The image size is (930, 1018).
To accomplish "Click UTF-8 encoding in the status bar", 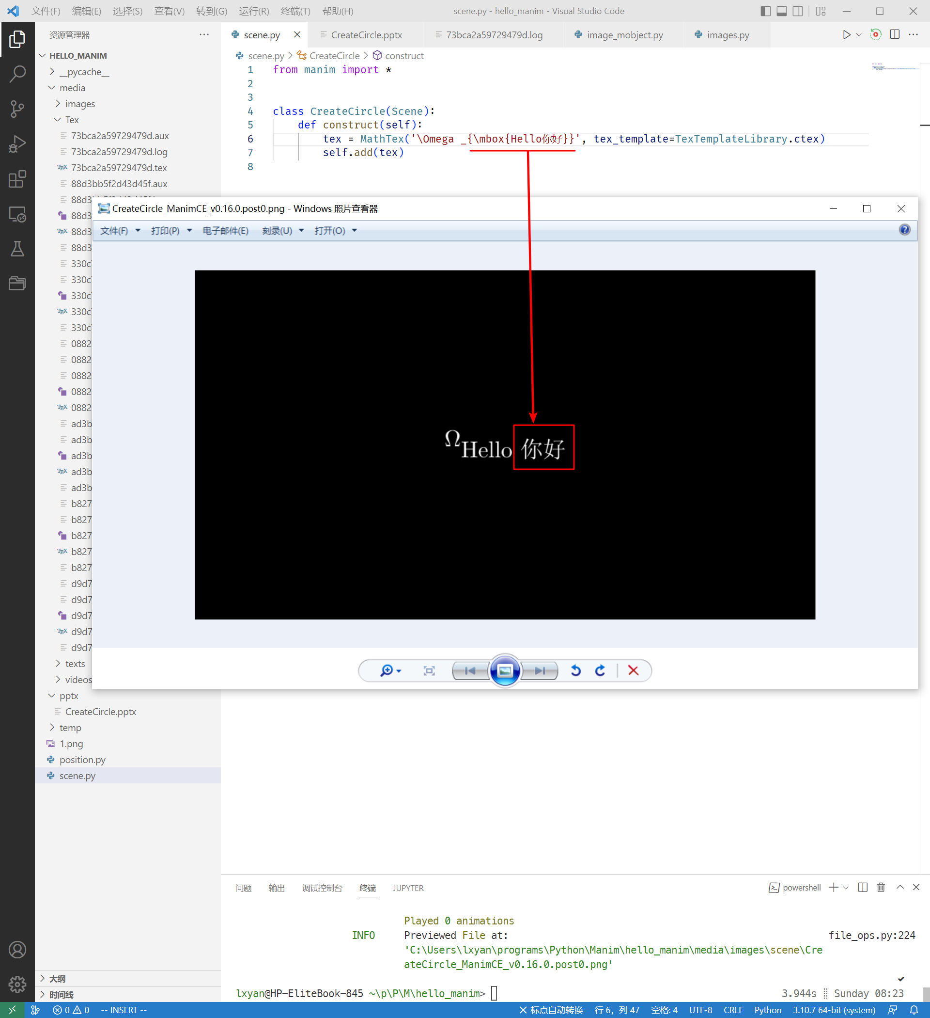I will [701, 1010].
